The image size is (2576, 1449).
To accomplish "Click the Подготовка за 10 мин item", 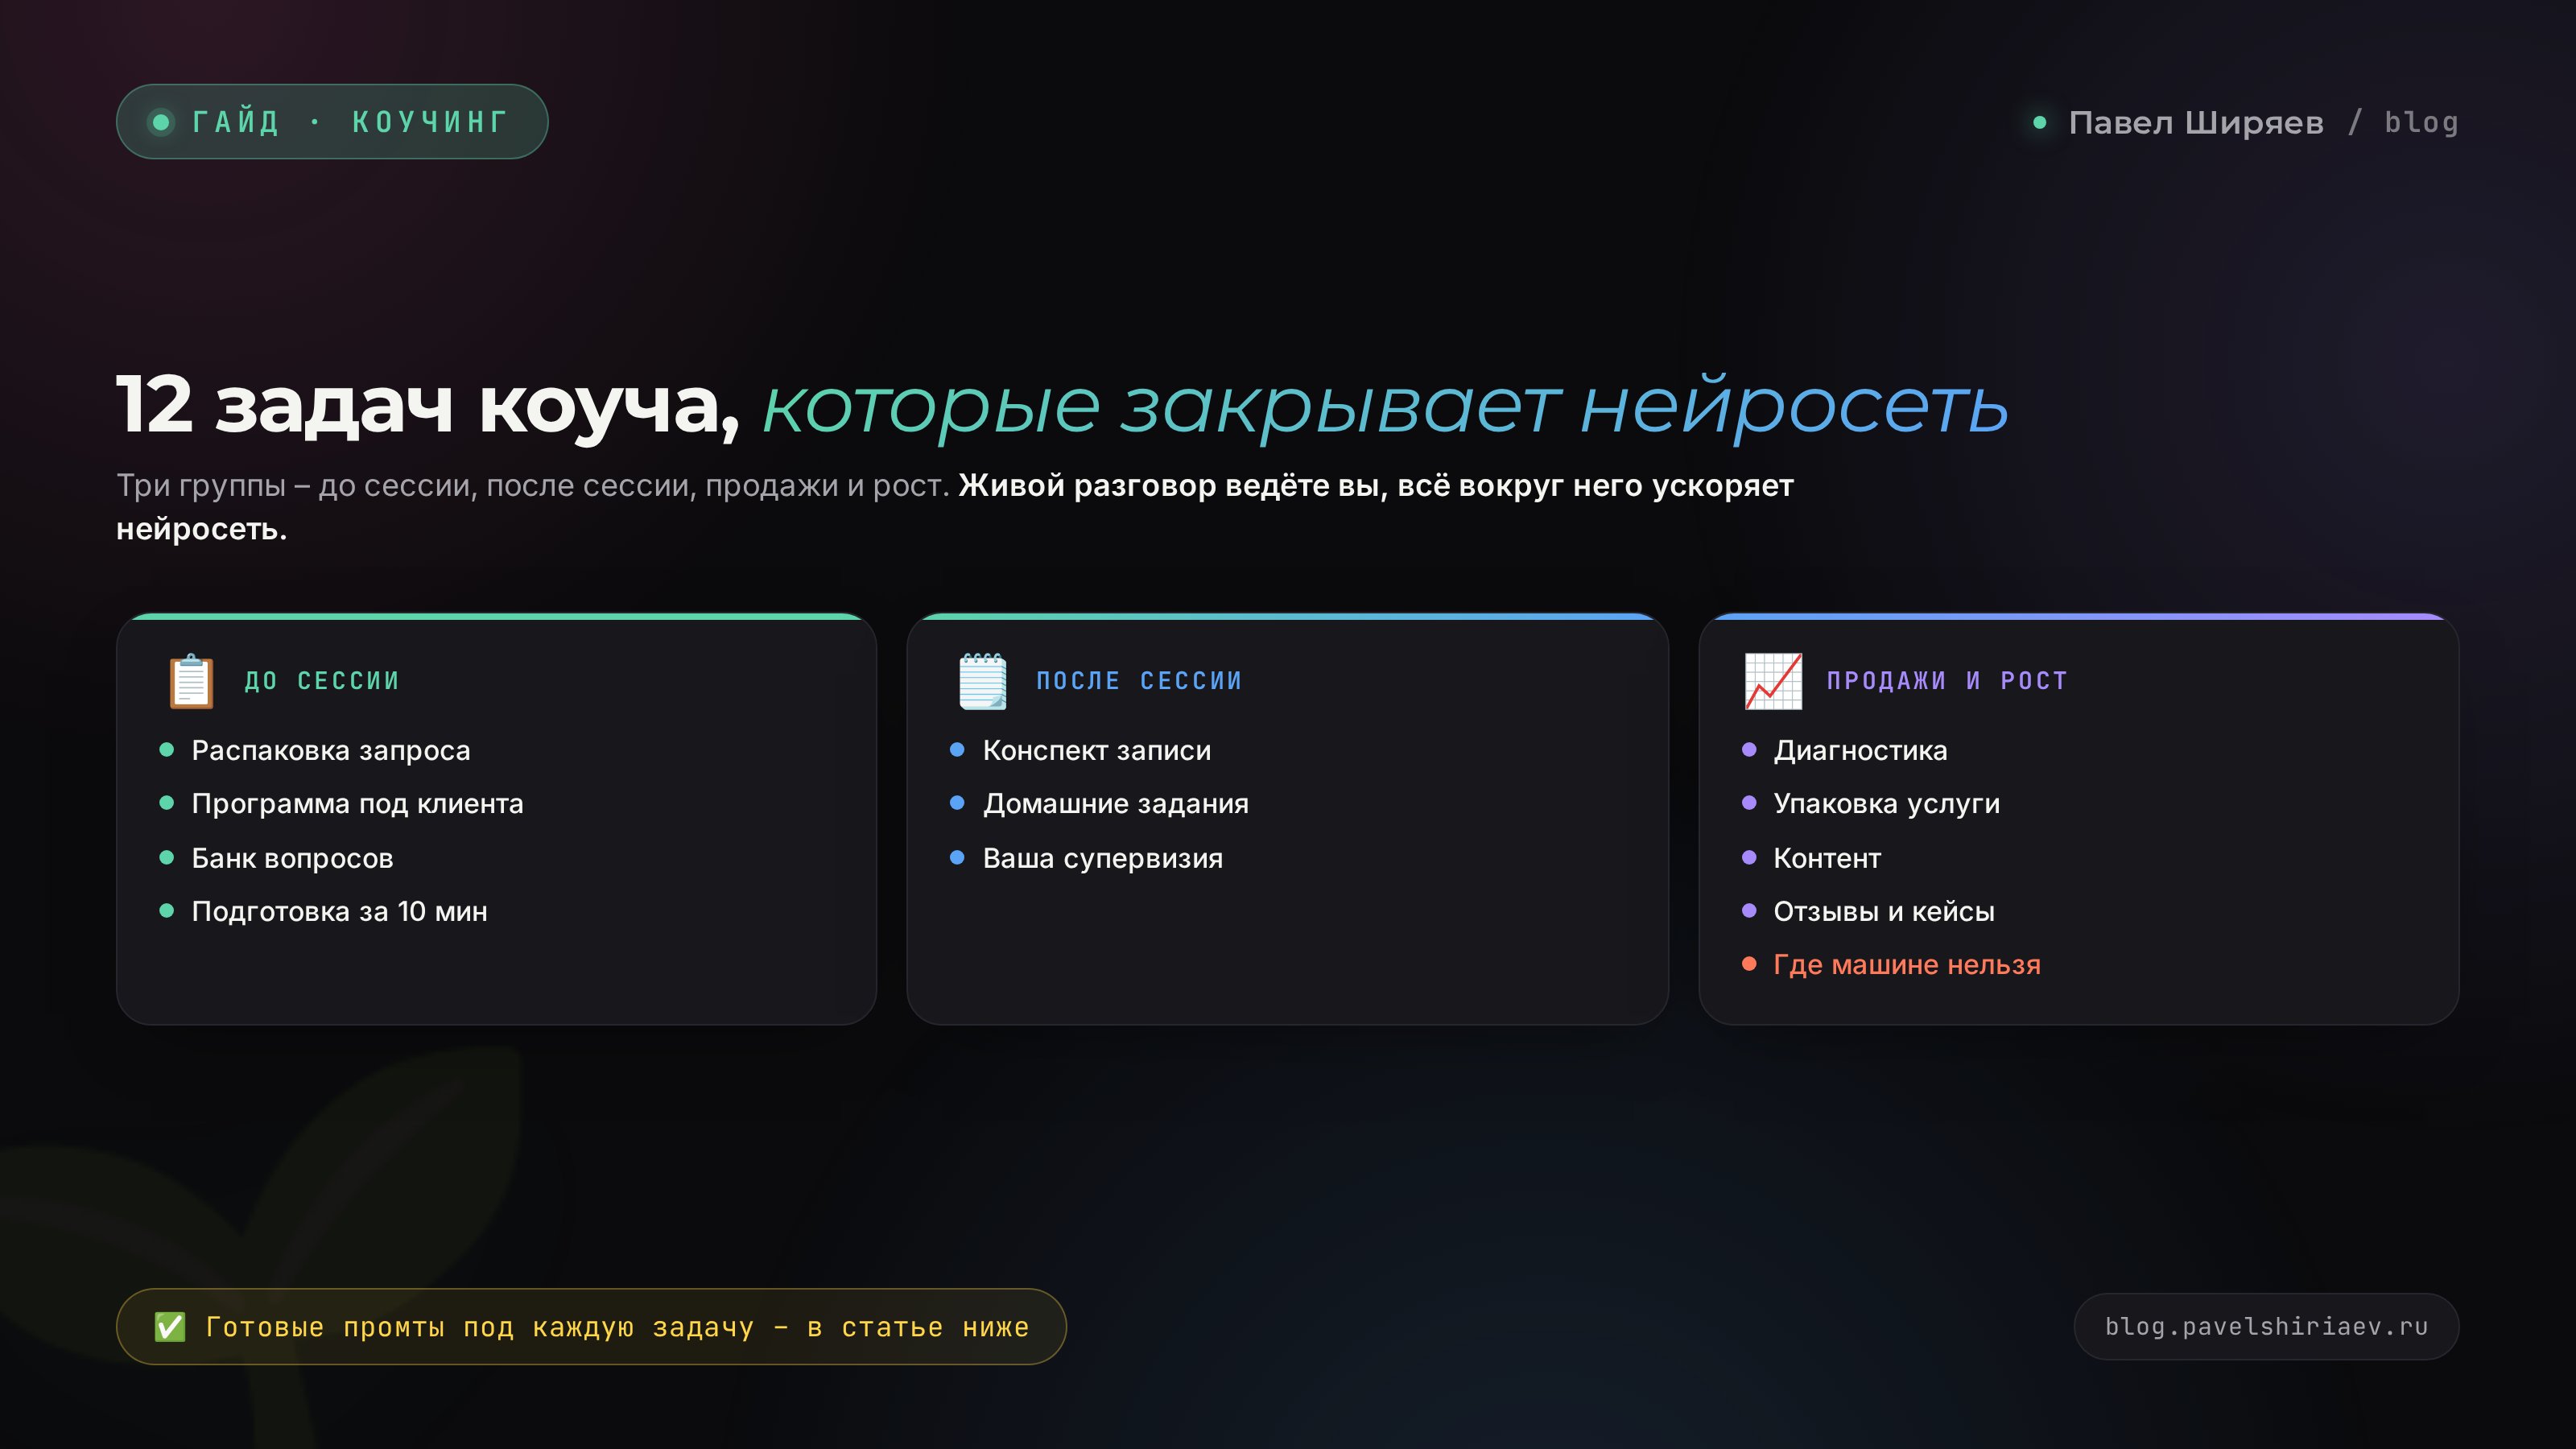I will pyautogui.click(x=339, y=912).
